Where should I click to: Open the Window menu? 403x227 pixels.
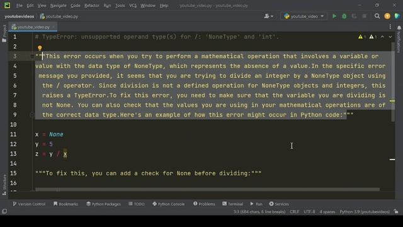pyautogui.click(x=148, y=6)
